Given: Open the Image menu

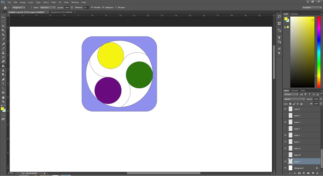Looking at the screenshot, I should pyautogui.click(x=23, y=2).
